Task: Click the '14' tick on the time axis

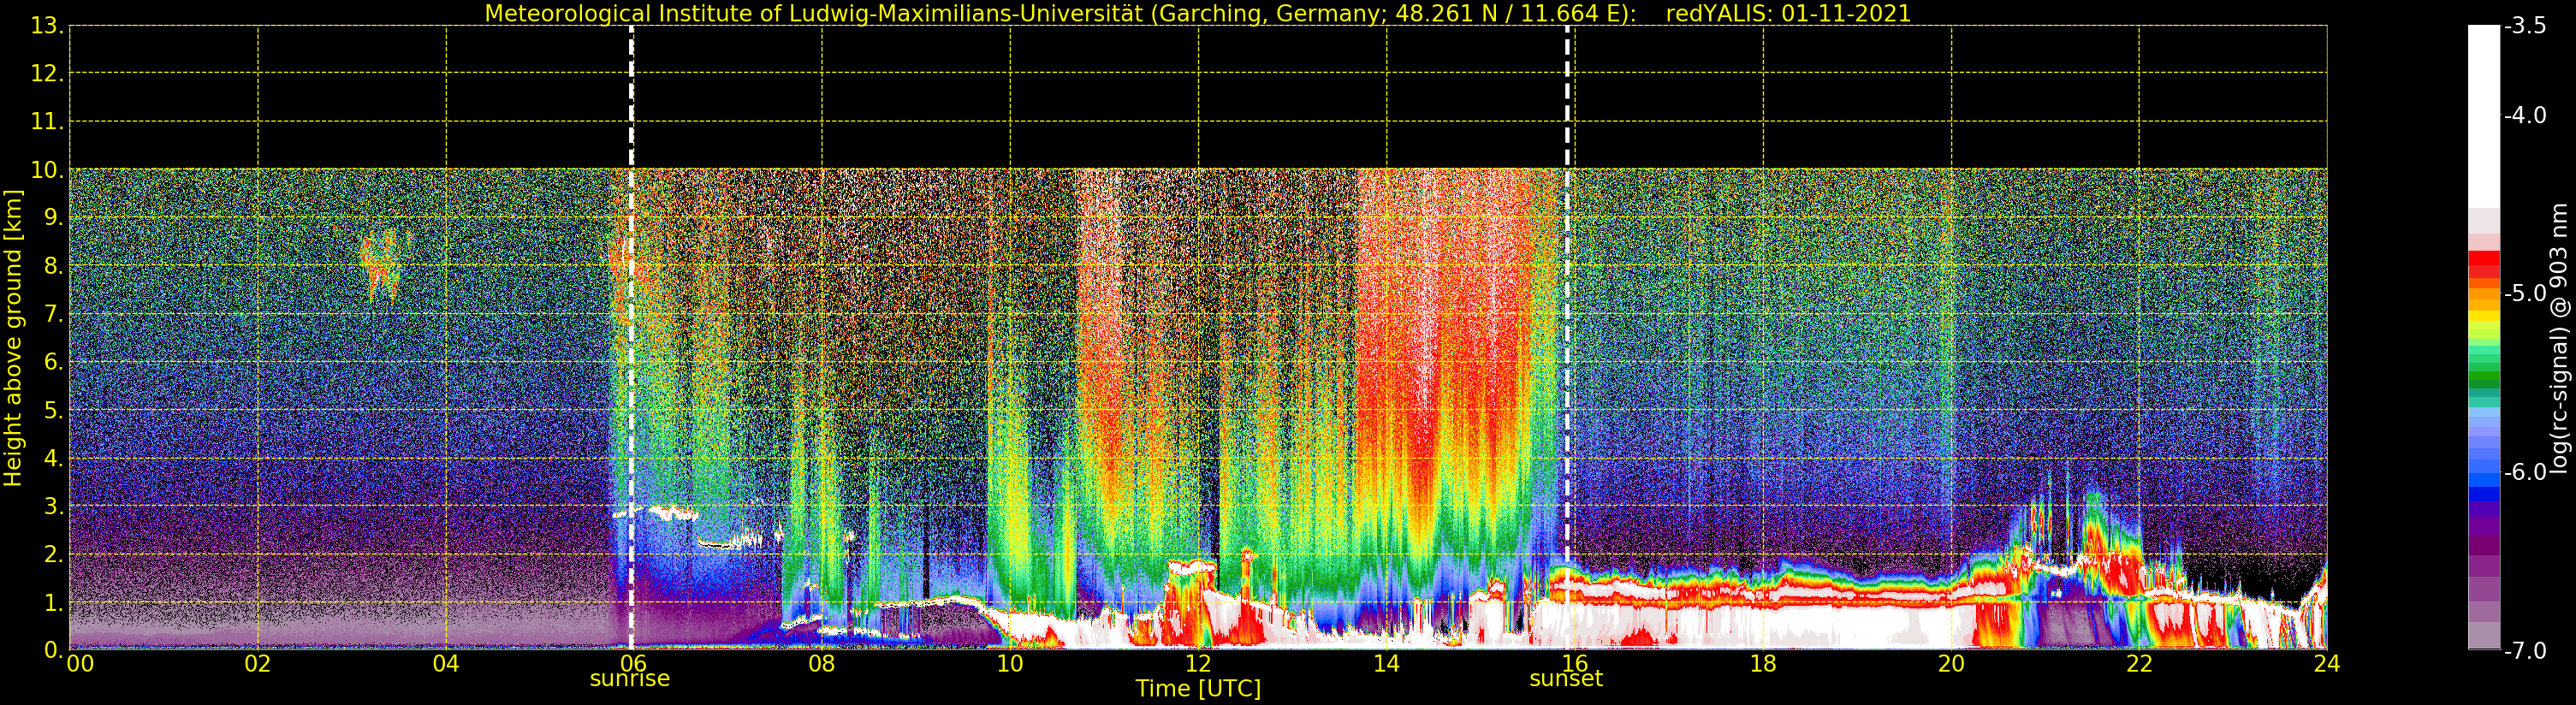Action: coord(1386,664)
